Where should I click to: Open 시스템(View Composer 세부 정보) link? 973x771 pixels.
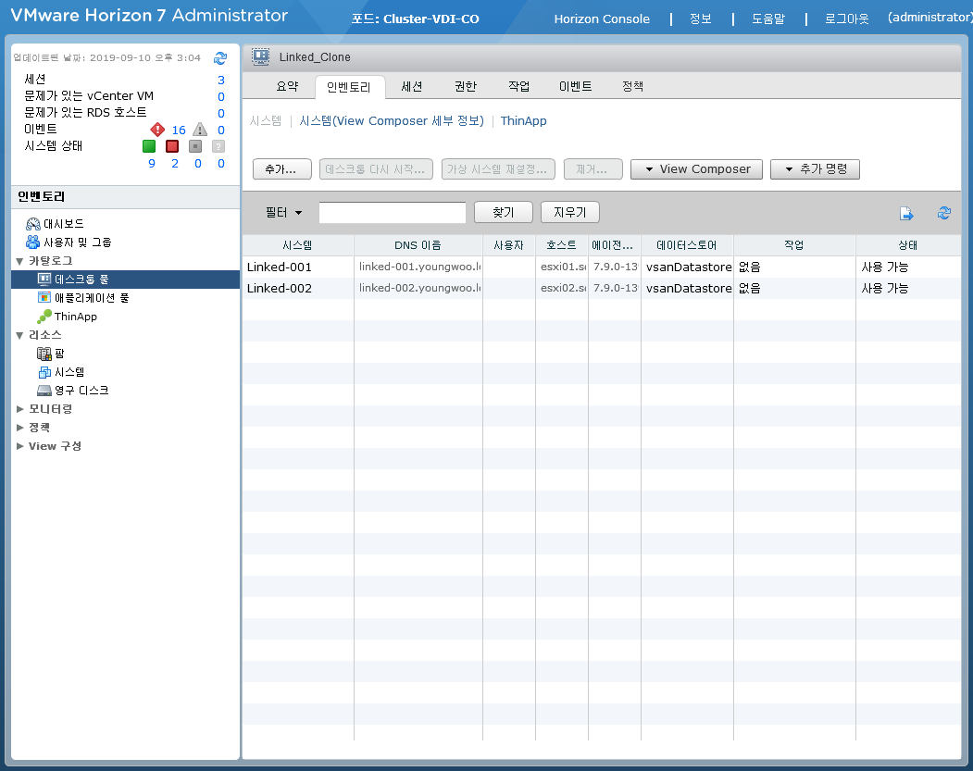coord(392,121)
